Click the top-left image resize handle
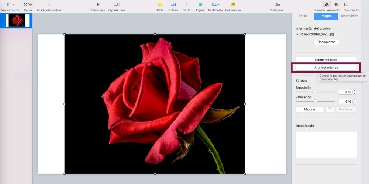 (x=65, y=35)
